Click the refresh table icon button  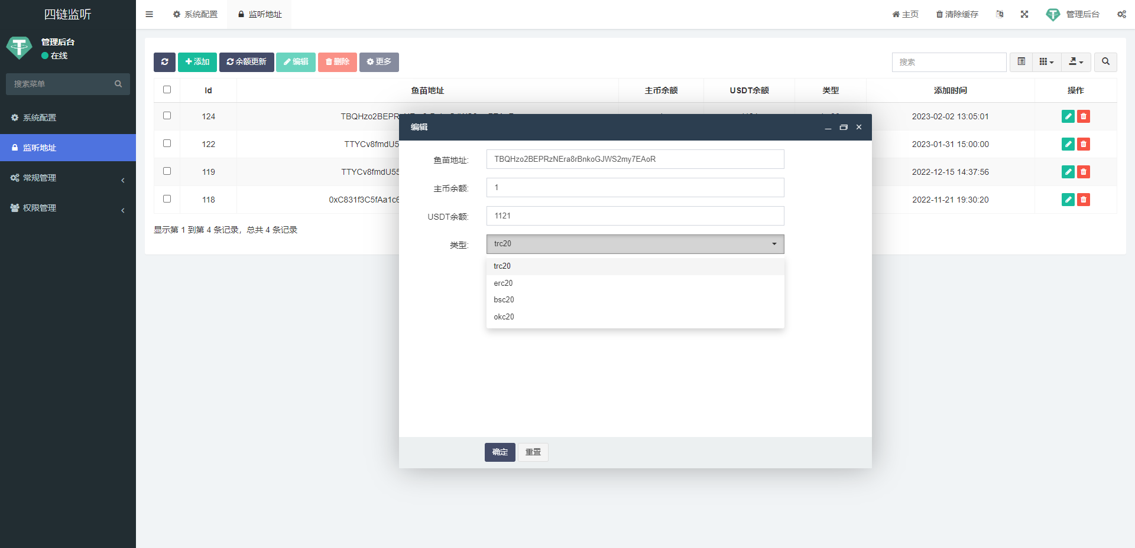point(164,62)
